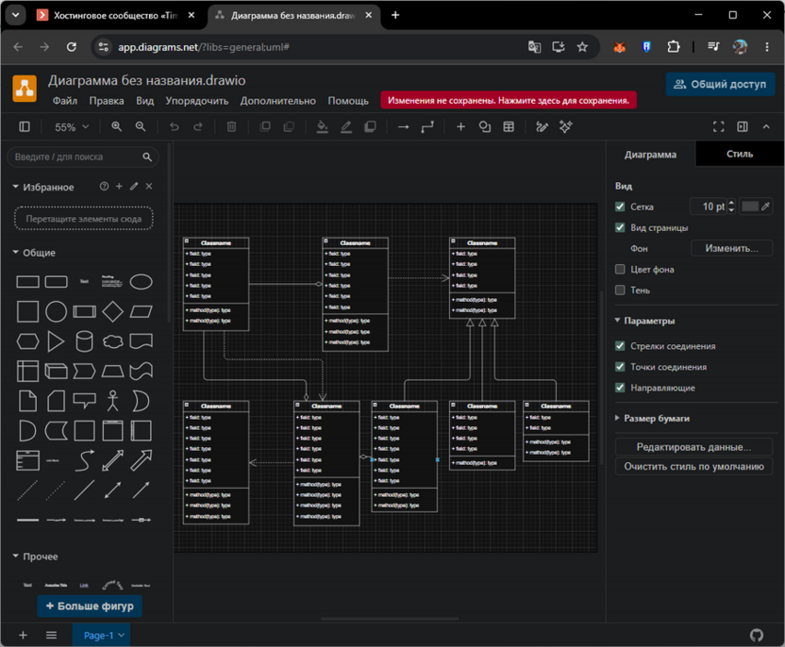The width and height of the screenshot is (785, 647).
Task: Select the Actor stick figure shape
Action: coord(112,401)
